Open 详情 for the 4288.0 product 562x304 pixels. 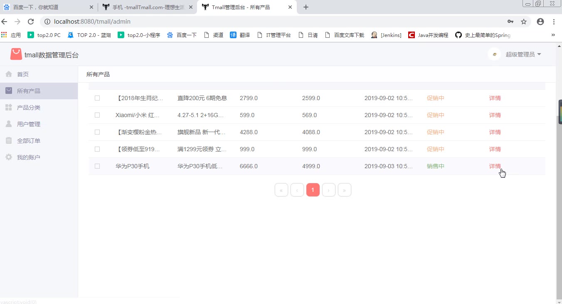(495, 132)
